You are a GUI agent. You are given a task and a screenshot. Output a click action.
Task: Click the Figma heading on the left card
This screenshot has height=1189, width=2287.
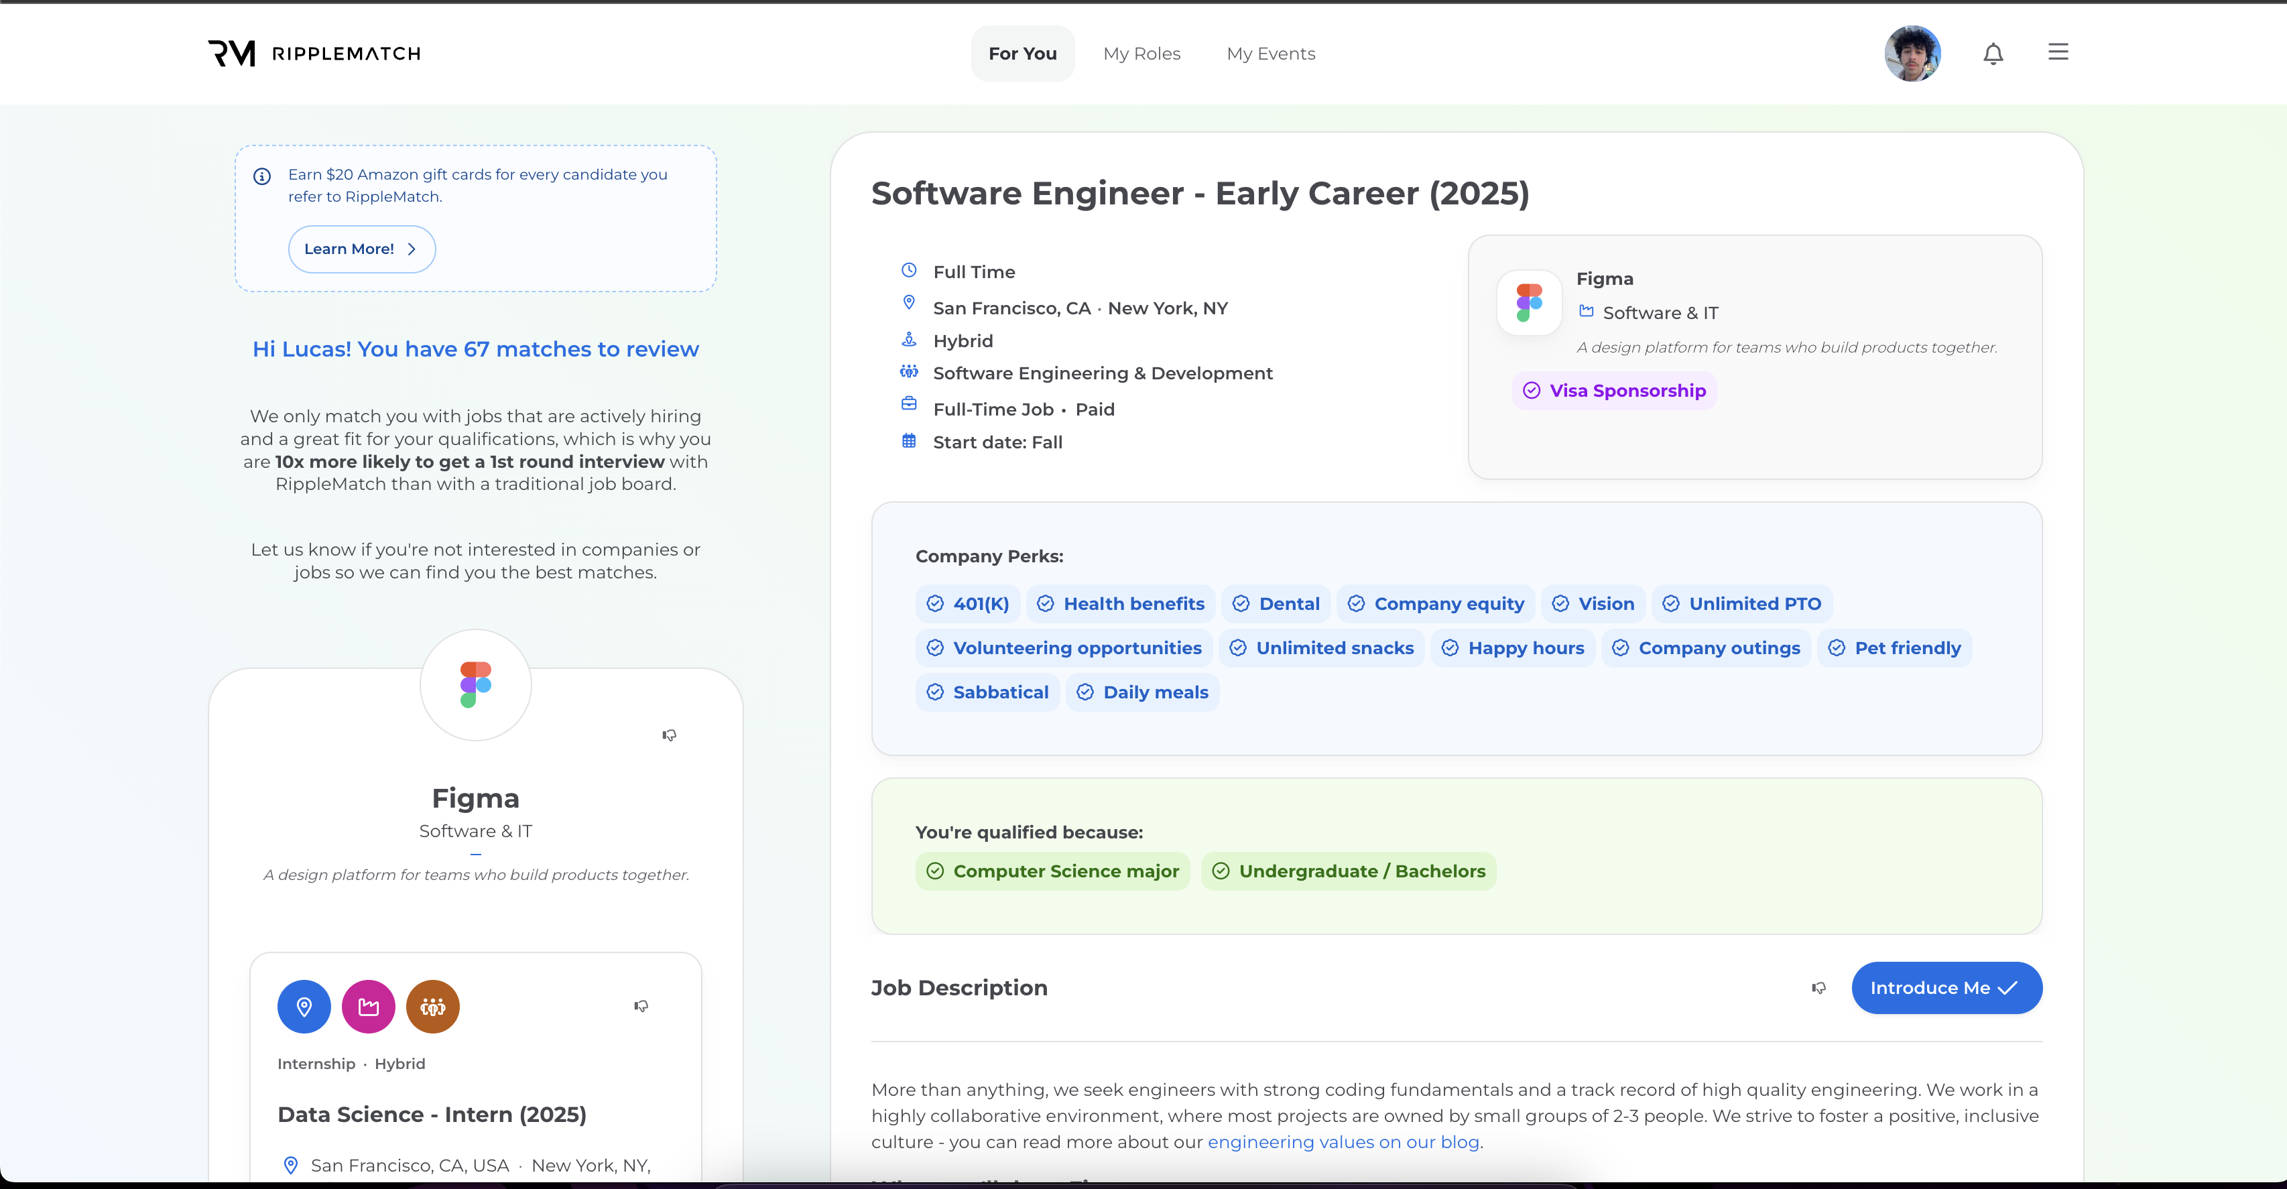(476, 798)
